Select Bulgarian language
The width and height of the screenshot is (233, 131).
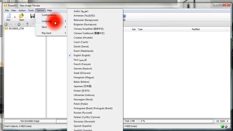95,24
